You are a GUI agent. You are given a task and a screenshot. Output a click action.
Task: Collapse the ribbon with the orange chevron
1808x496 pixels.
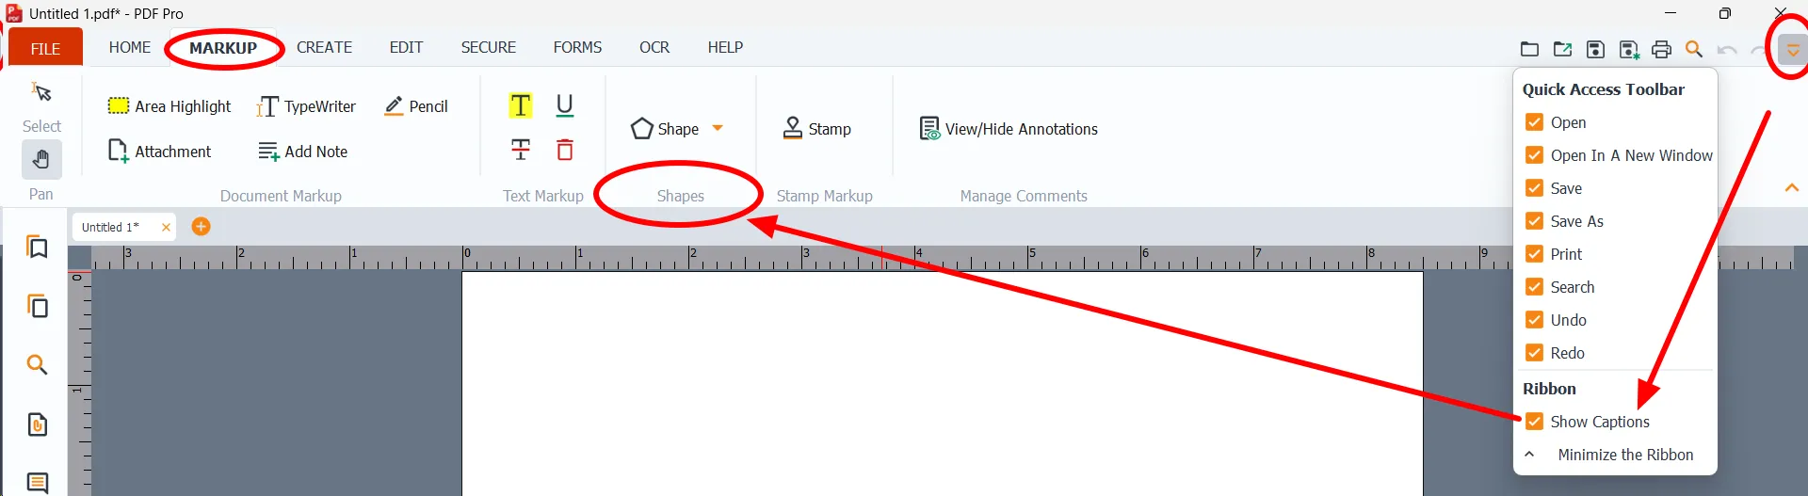coord(1792,188)
